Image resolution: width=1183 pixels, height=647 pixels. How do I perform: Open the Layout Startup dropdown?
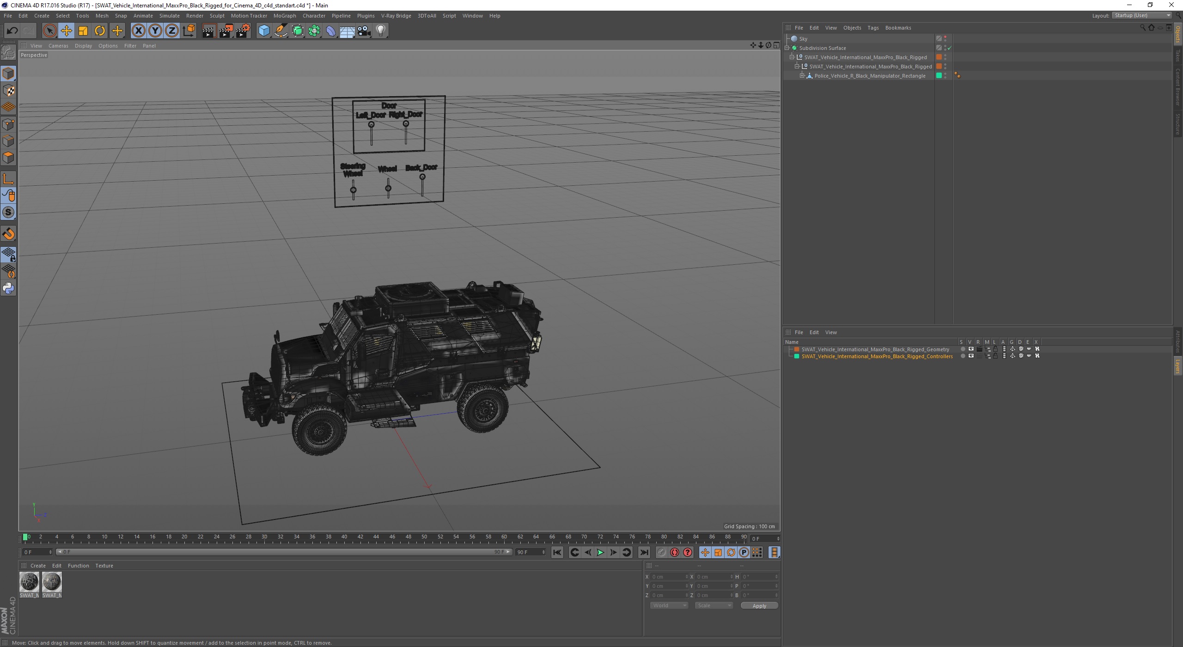[1142, 15]
